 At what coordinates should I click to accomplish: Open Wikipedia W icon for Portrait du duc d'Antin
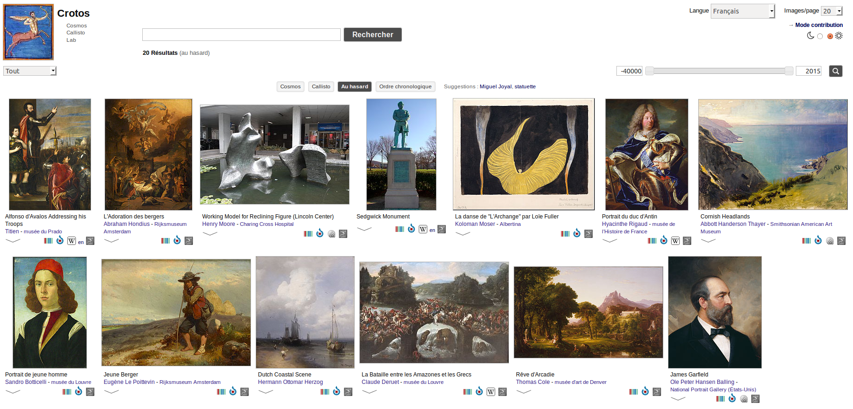pyautogui.click(x=675, y=241)
